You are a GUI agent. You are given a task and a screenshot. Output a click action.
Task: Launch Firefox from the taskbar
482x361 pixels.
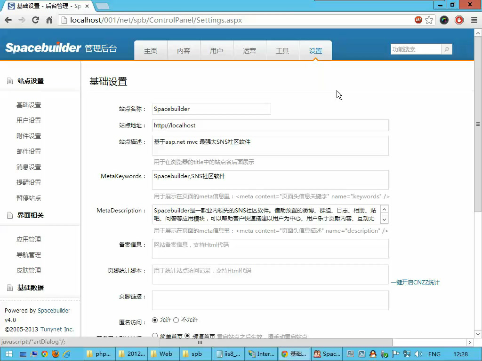coord(56,354)
